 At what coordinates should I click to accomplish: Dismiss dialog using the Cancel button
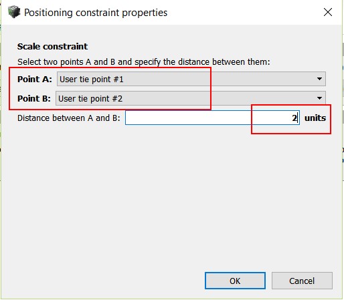point(302,281)
